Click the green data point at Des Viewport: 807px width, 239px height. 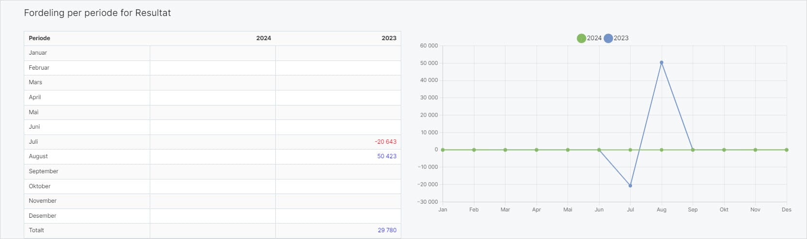pyautogui.click(x=786, y=150)
